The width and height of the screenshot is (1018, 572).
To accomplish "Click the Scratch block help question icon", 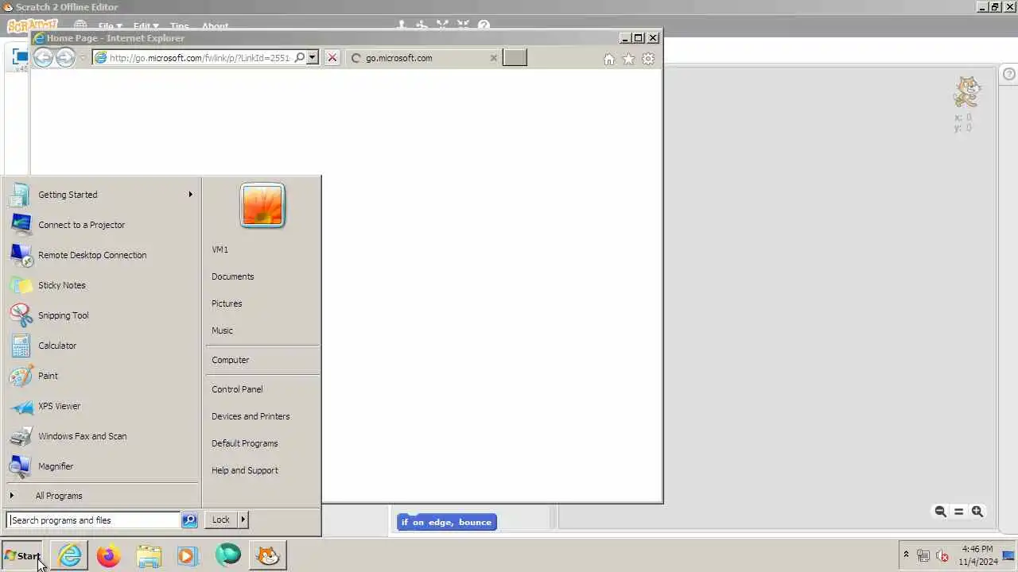I will coord(484,26).
